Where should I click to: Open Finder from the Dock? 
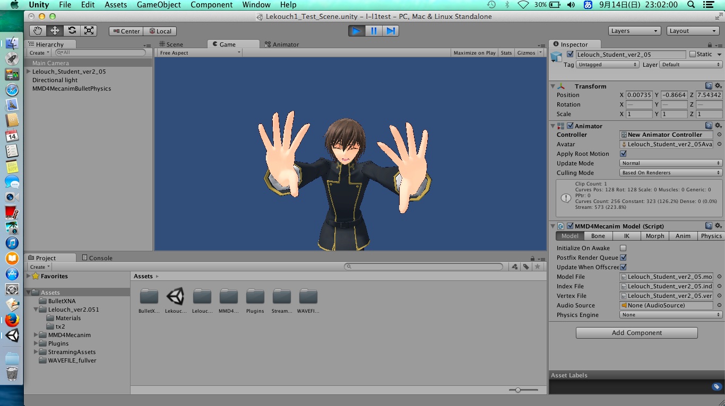[x=12, y=43]
